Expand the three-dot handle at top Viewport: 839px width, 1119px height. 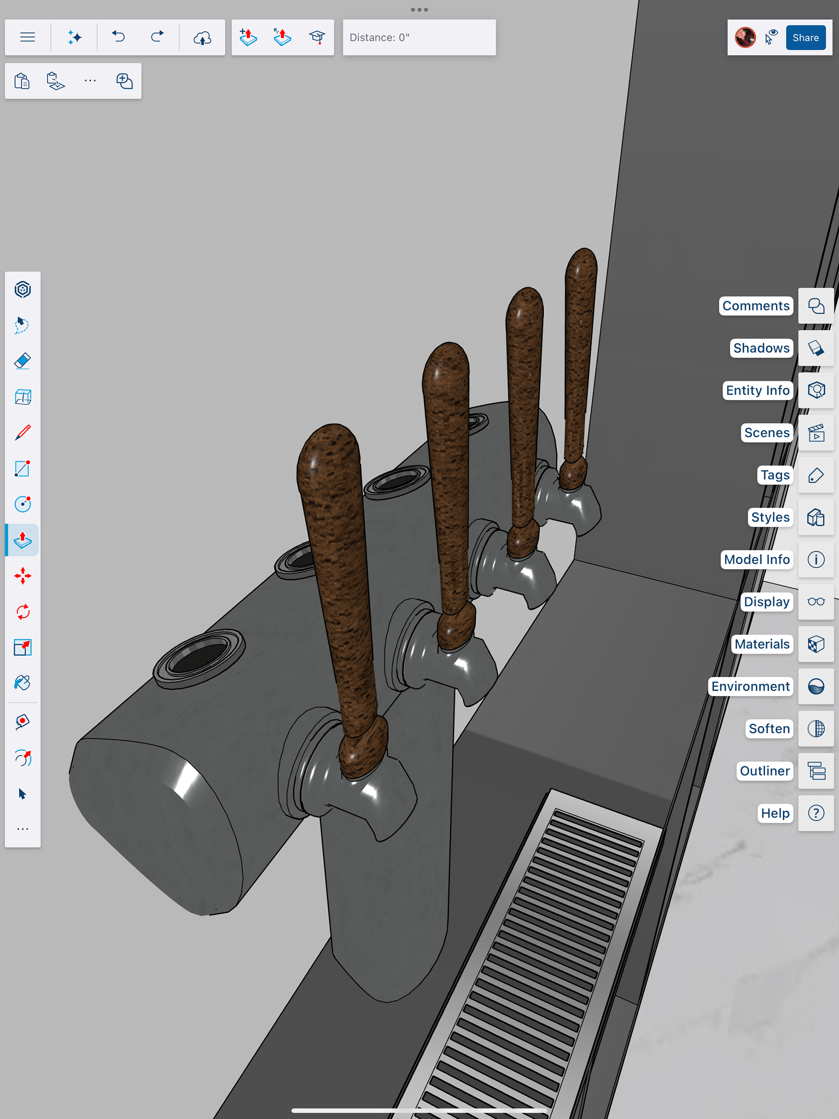419,10
